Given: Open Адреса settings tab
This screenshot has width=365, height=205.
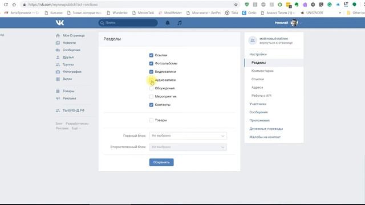Looking at the screenshot, I should (257, 87).
